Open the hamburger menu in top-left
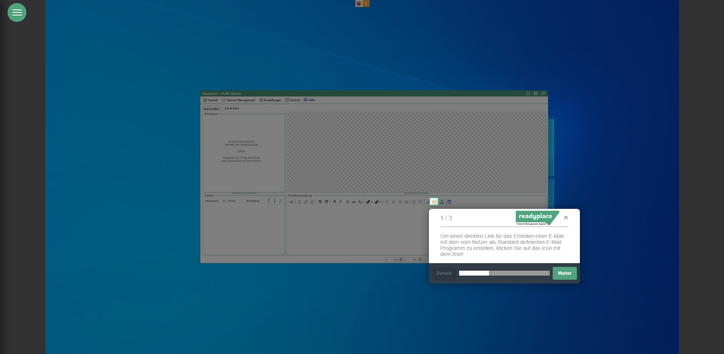The image size is (724, 354). [x=17, y=12]
